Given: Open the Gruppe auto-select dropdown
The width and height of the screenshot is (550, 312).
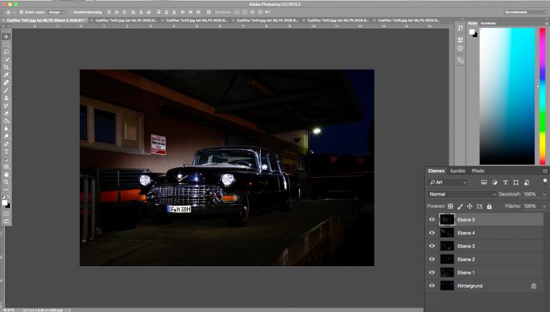Looking at the screenshot, I should pos(56,12).
